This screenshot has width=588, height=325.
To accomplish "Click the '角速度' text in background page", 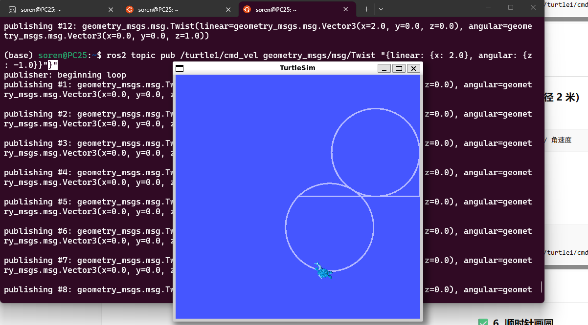I will (561, 140).
